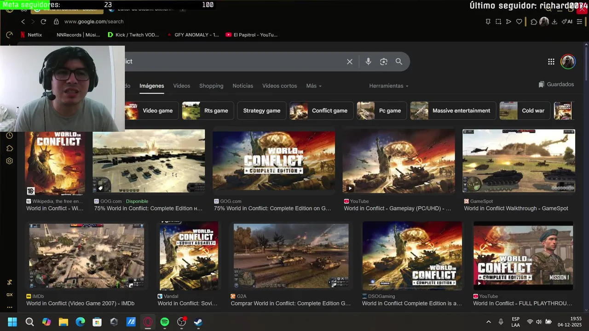The image size is (589, 331).
Task: Switch to the Shopping tab
Action: pyautogui.click(x=211, y=86)
